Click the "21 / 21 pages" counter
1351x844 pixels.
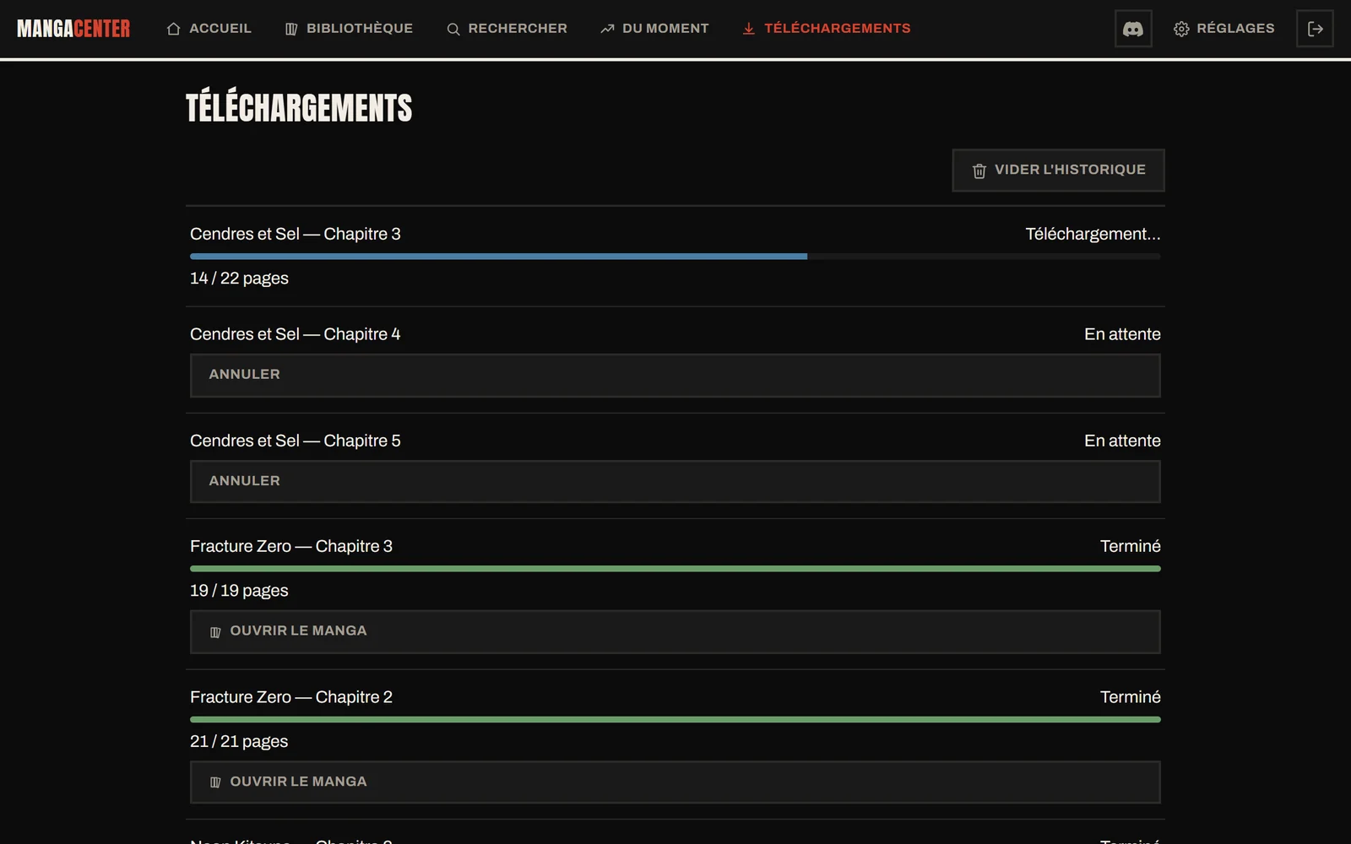(239, 742)
